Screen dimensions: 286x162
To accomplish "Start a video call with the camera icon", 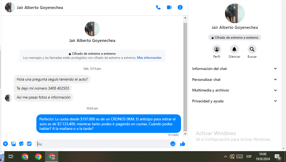I will coord(169,7).
